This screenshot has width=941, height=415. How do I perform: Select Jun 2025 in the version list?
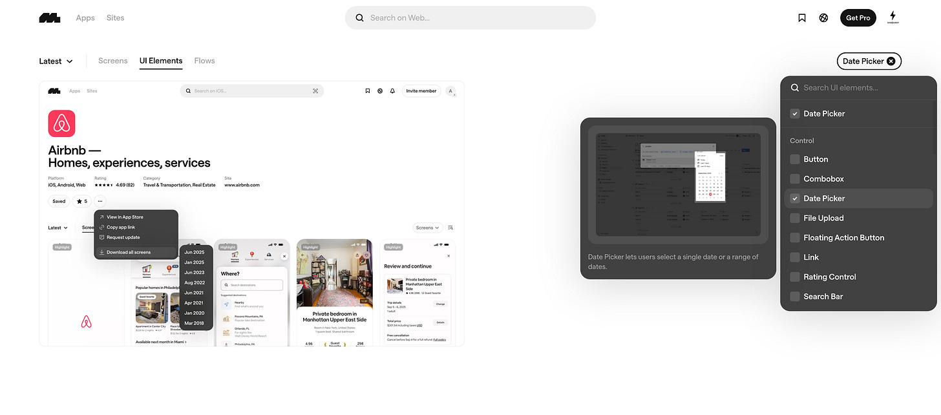click(x=196, y=252)
